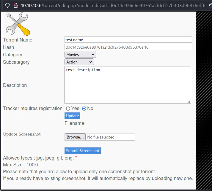This screenshot has width=212, height=191.
Task: Open the Subcategory dropdown showing Action
Action: (x=79, y=62)
